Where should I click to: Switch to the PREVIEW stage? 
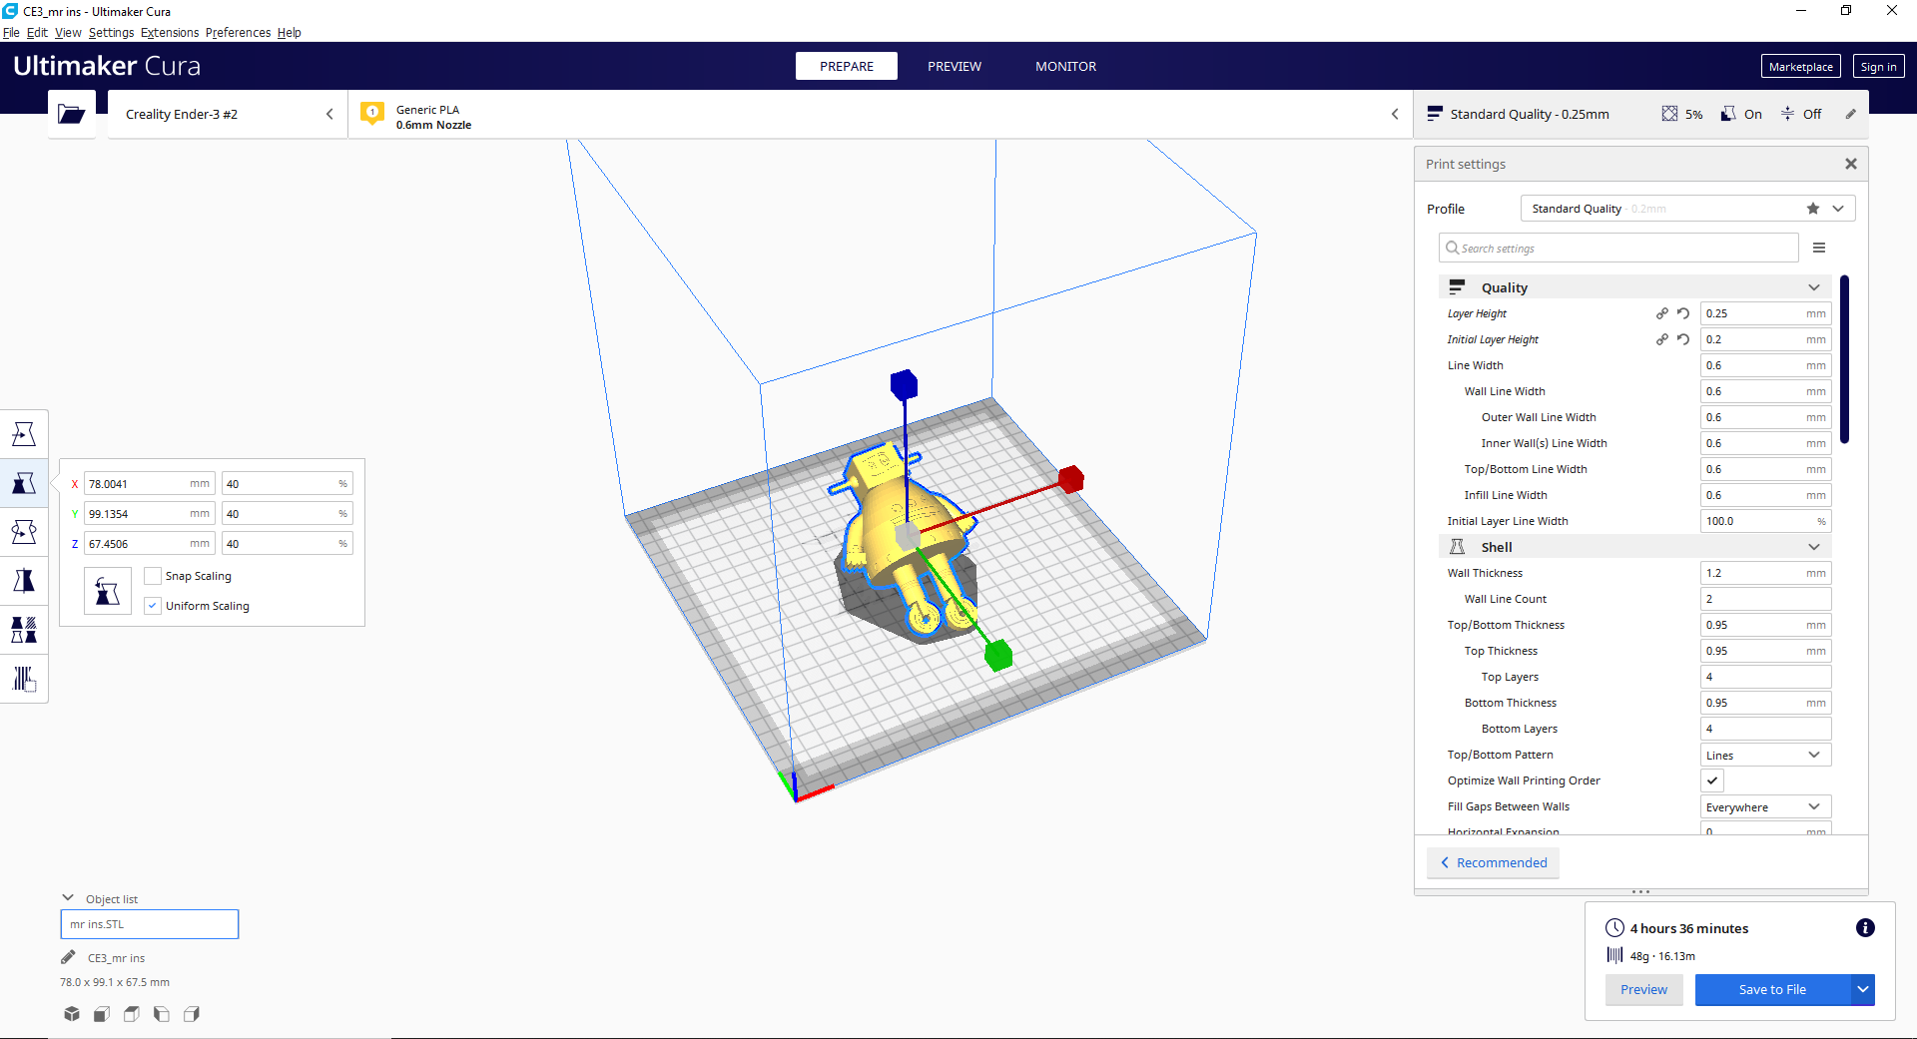tap(955, 66)
